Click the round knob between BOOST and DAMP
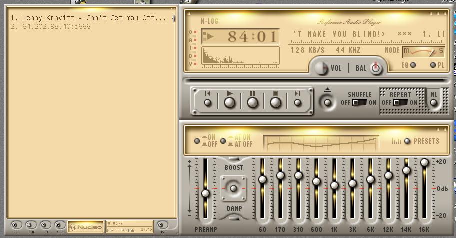Image resolution: width=456 pixels, height=238 pixels. coord(234,188)
